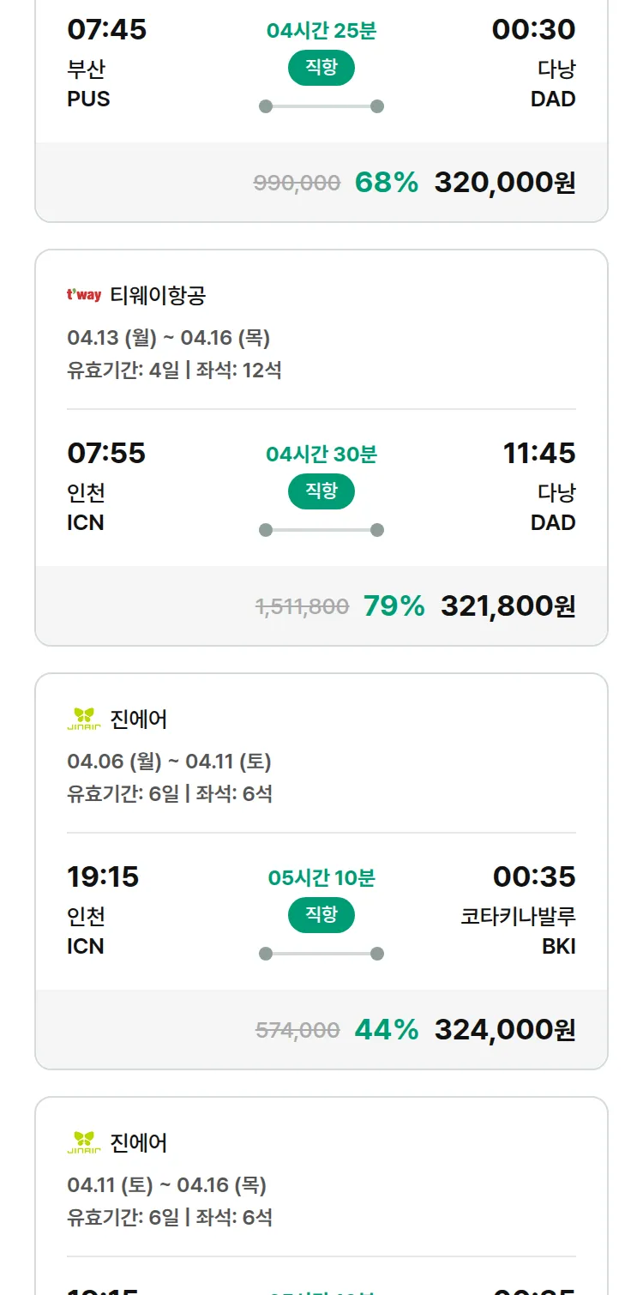The width and height of the screenshot is (643, 1295).
Task: Select the 321,800원 fare
Action: (x=508, y=606)
